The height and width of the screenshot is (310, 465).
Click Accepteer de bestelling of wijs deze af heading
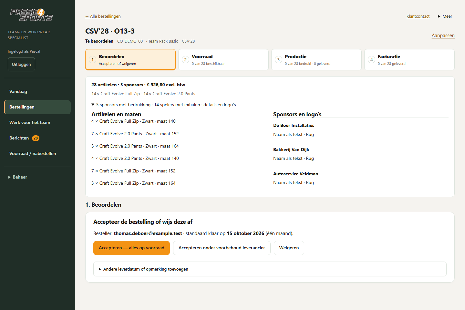click(x=143, y=222)
